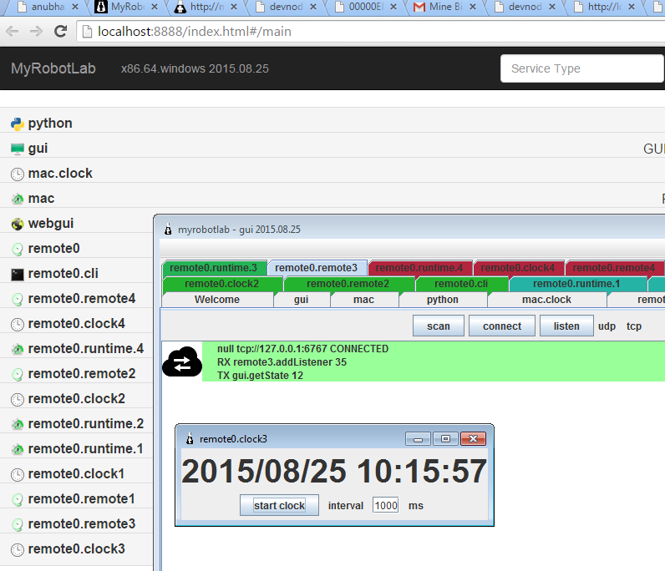Click the gui monitor icon
Screen dimensions: 665x571
pos(18,149)
